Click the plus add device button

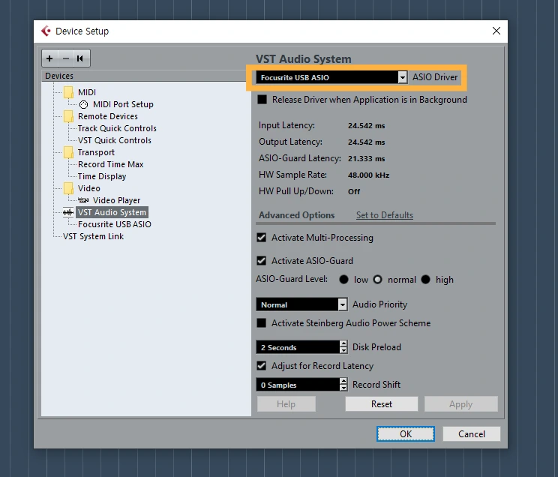[49, 58]
